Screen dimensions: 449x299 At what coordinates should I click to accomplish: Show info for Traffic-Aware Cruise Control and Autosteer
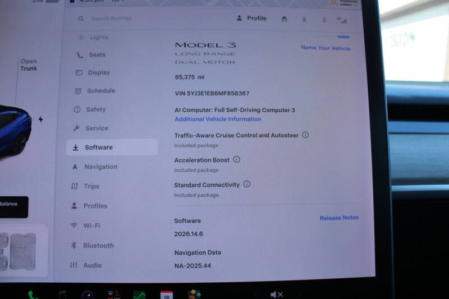click(x=305, y=135)
